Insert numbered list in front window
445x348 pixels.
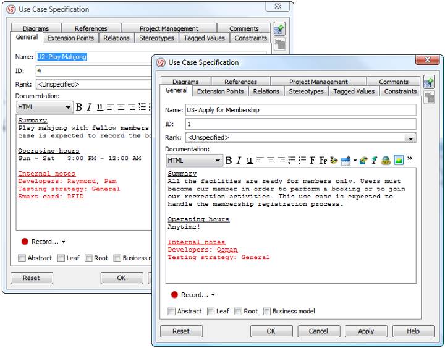point(292,160)
